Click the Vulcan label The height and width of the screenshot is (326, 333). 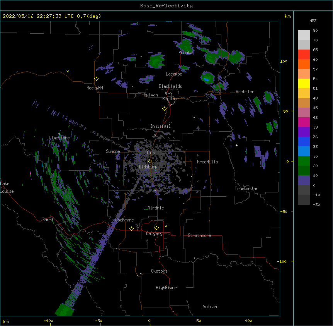tap(210, 307)
